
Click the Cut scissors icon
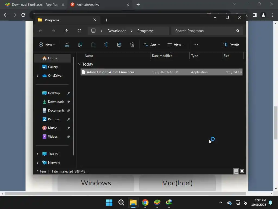67,45
